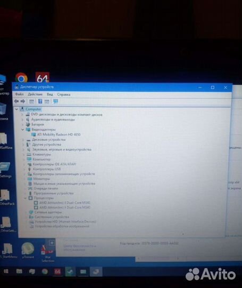This screenshot has width=242, height=288.
Task: Select Контроллеры IDE ATA/ATAPI item
Action: (x=54, y=164)
